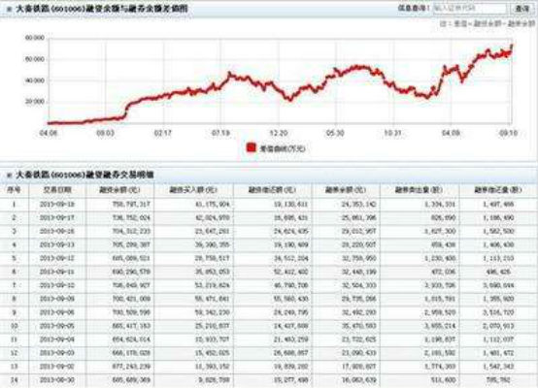Select the 2013-09-18 date cell

click(57, 205)
